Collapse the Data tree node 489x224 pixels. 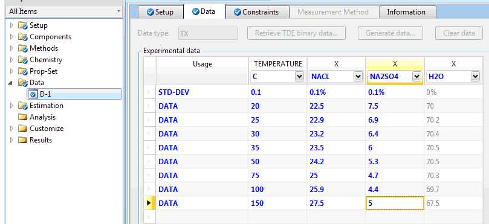point(11,83)
